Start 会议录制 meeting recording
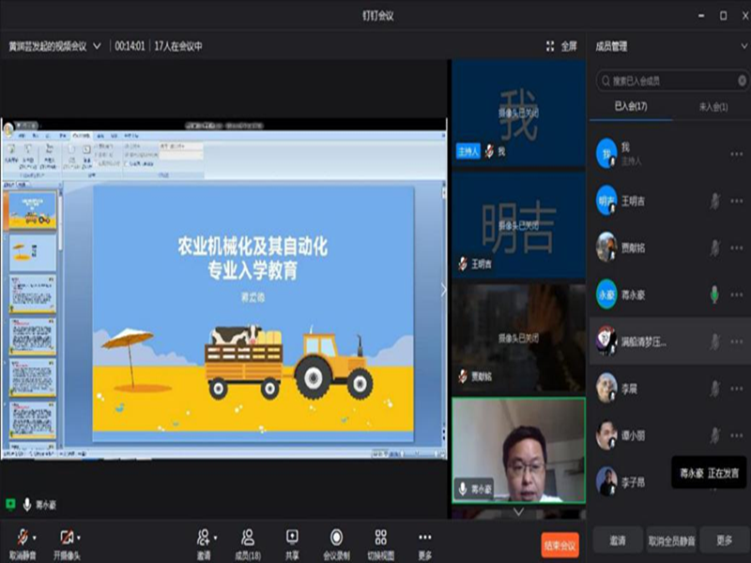This screenshot has height=563, width=751. click(x=336, y=537)
